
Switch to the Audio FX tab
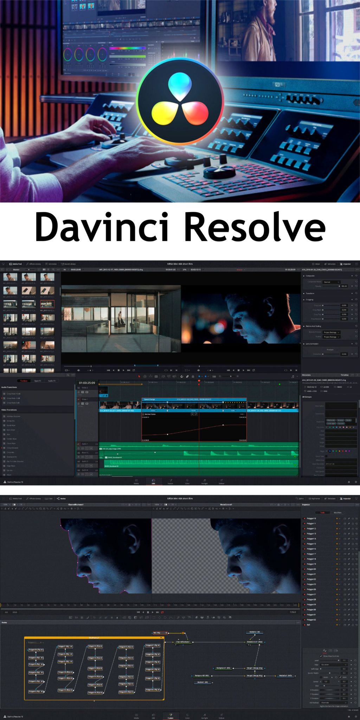pos(52,381)
